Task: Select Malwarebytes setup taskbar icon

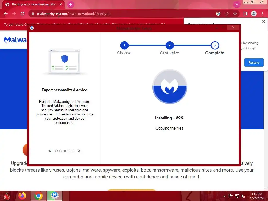Action: (55, 196)
